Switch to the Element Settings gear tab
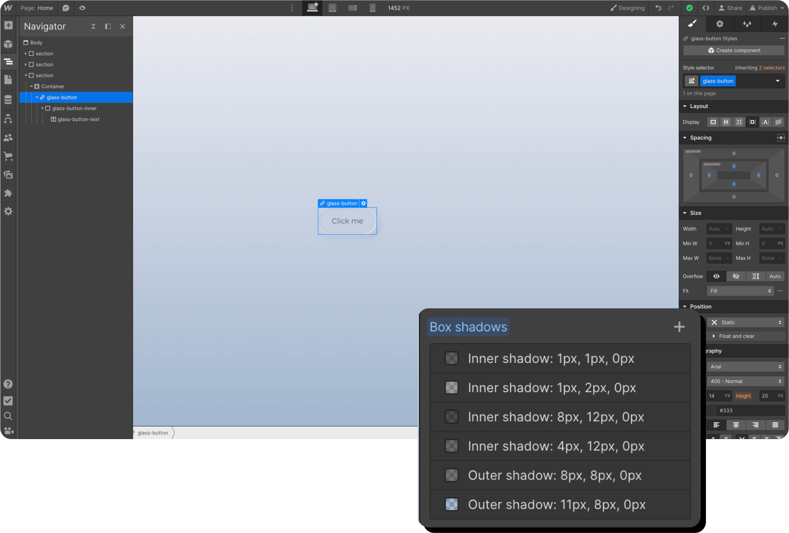This screenshot has width=789, height=533. coord(719,24)
